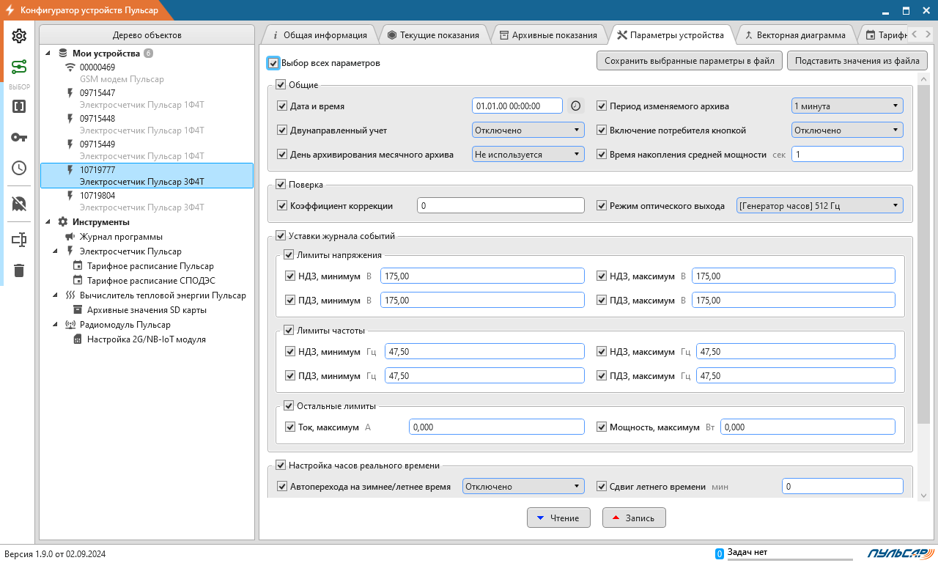The image size is (938, 563).
Task: Open the clock icon in left sidebar
Action: [x=19, y=168]
